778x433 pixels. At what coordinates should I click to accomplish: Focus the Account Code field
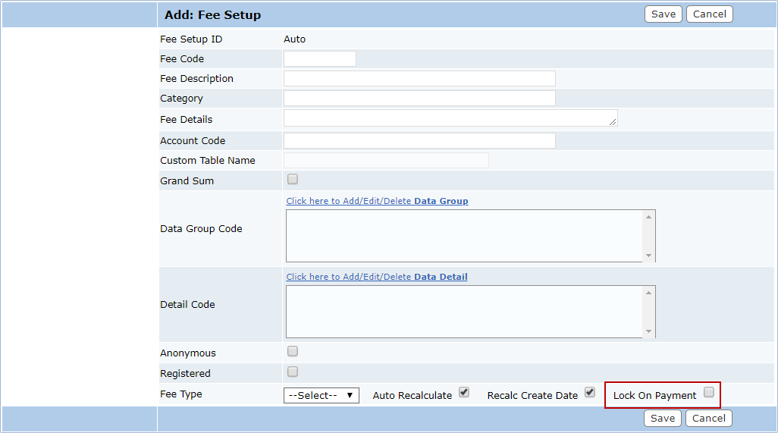point(419,141)
